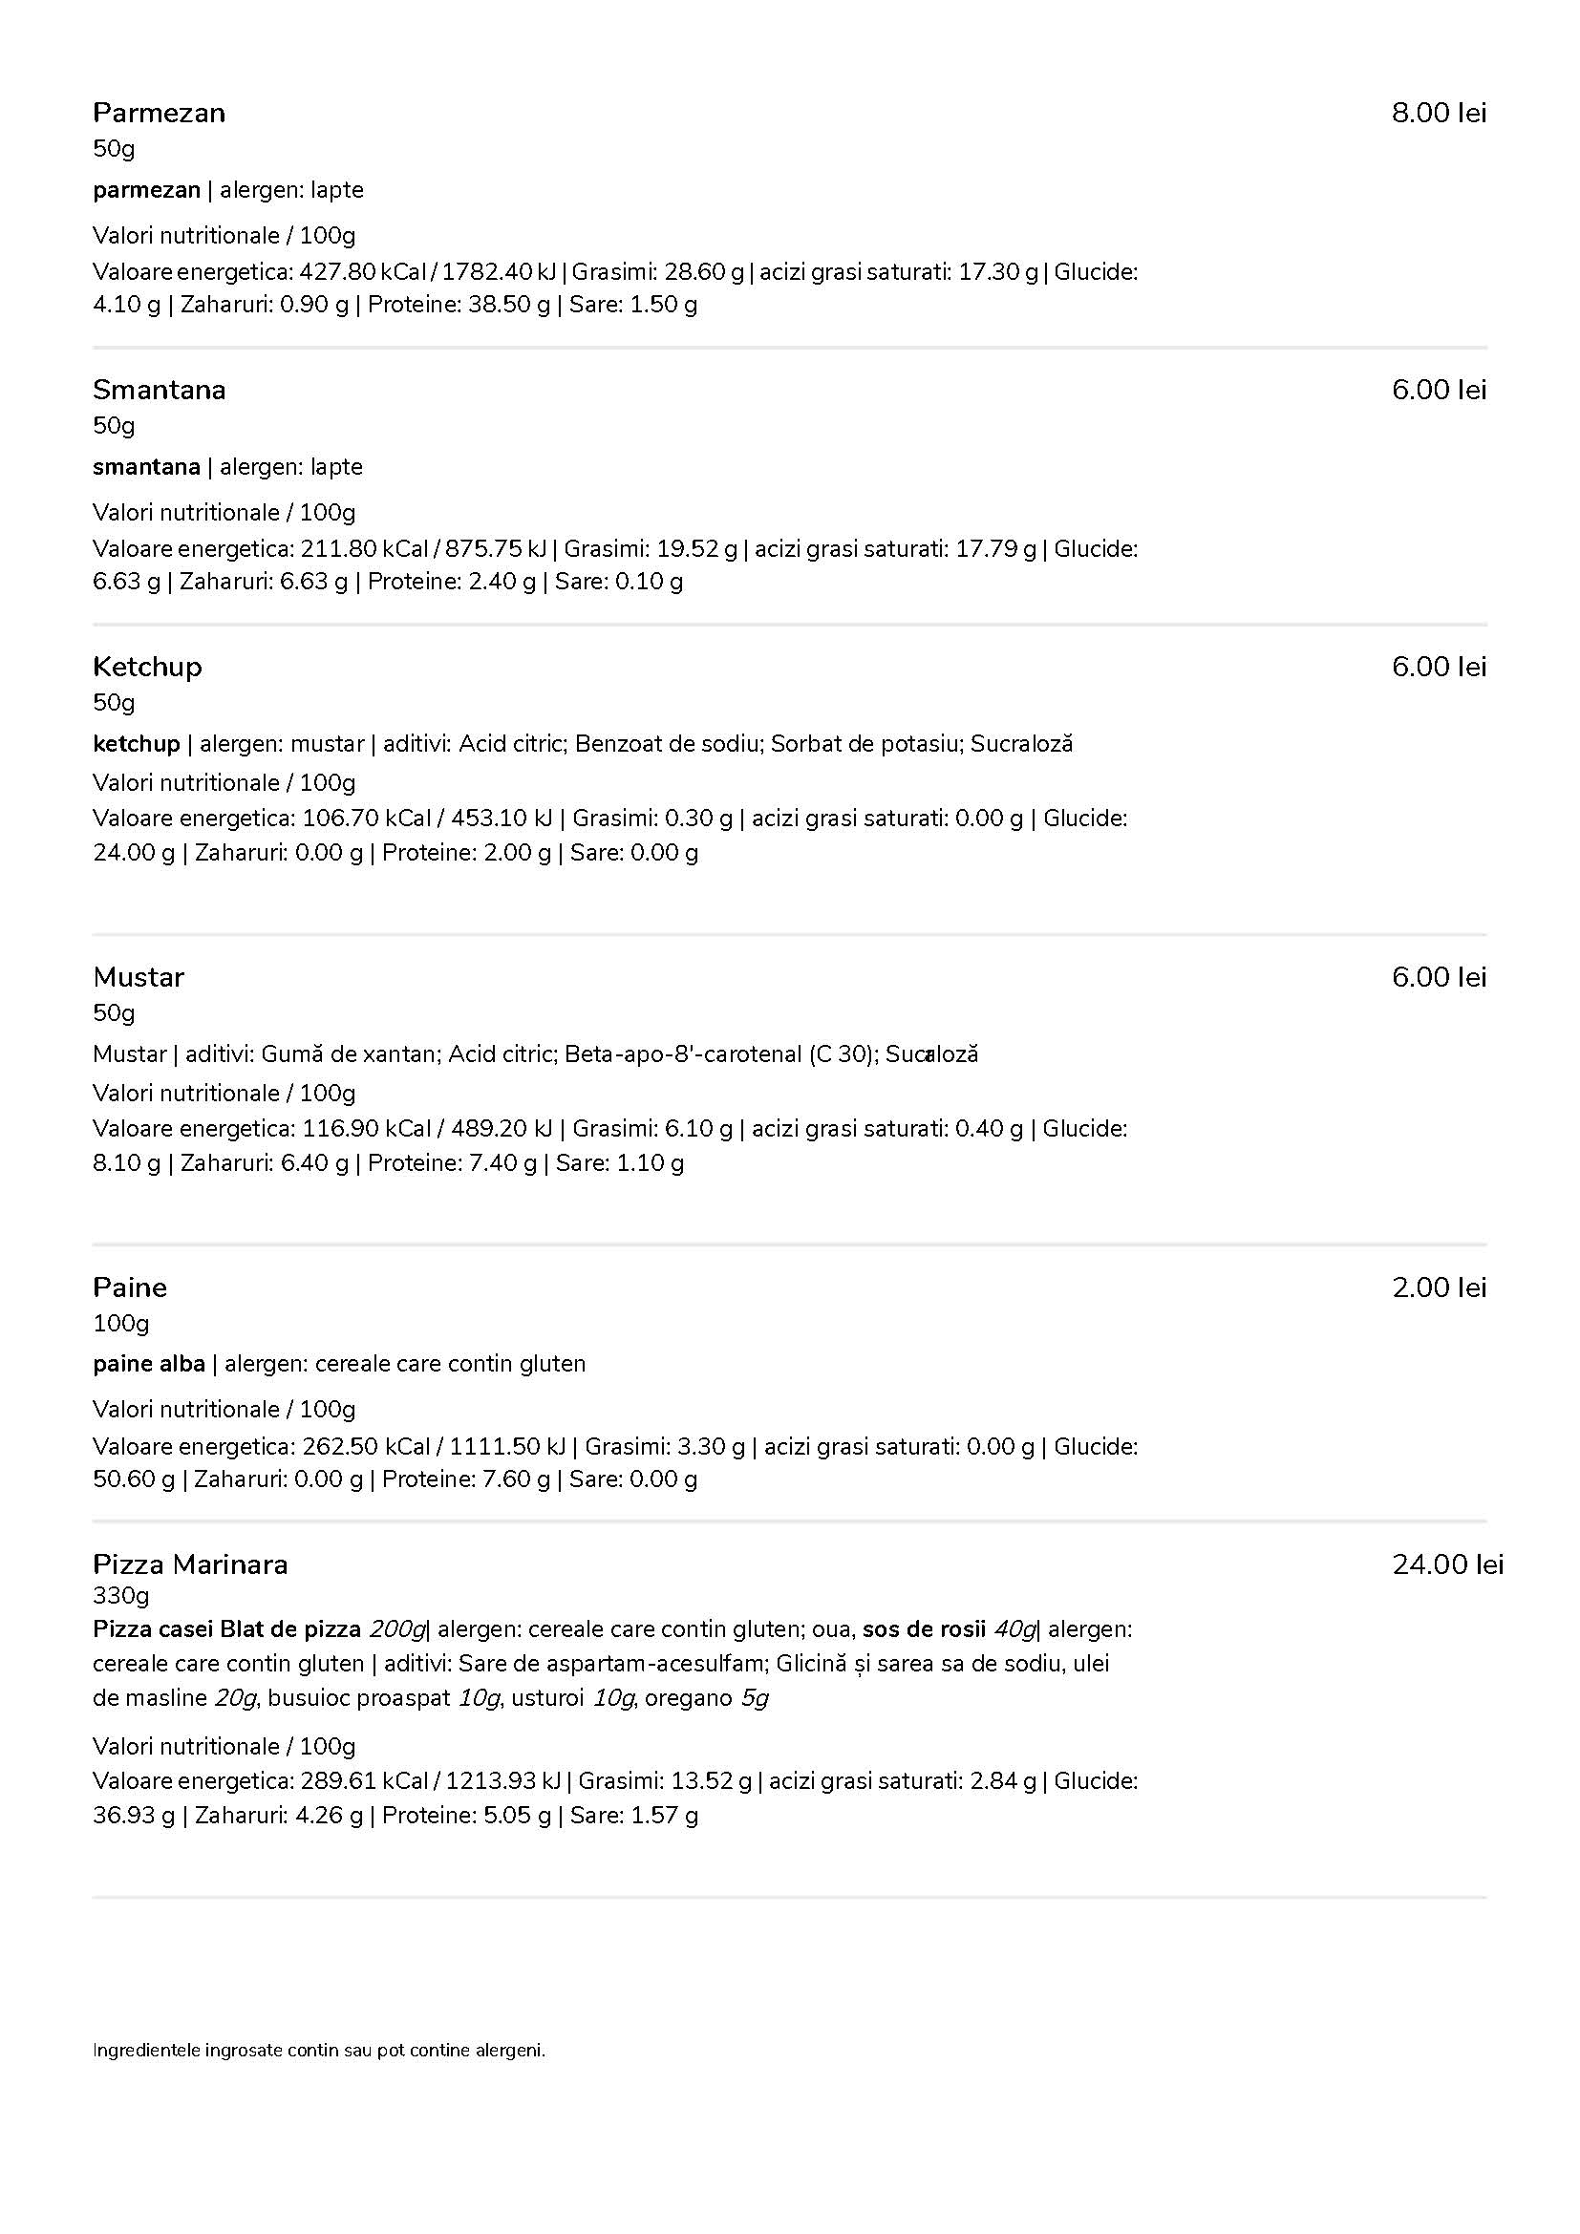Image resolution: width=1580 pixels, height=2234 pixels.
Task: Click the bold 'smantana' ingredient text
Action: (146, 467)
